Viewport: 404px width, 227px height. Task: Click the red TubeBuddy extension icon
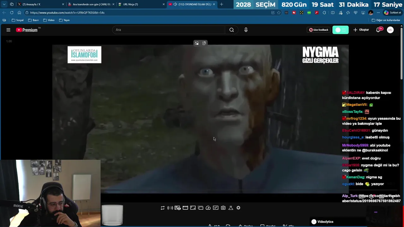click(294, 13)
